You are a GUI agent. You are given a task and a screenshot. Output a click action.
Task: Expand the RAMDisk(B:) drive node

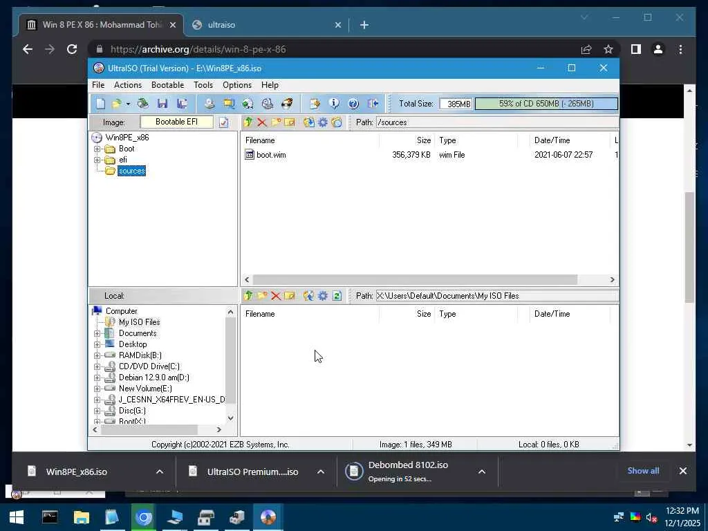point(97,355)
